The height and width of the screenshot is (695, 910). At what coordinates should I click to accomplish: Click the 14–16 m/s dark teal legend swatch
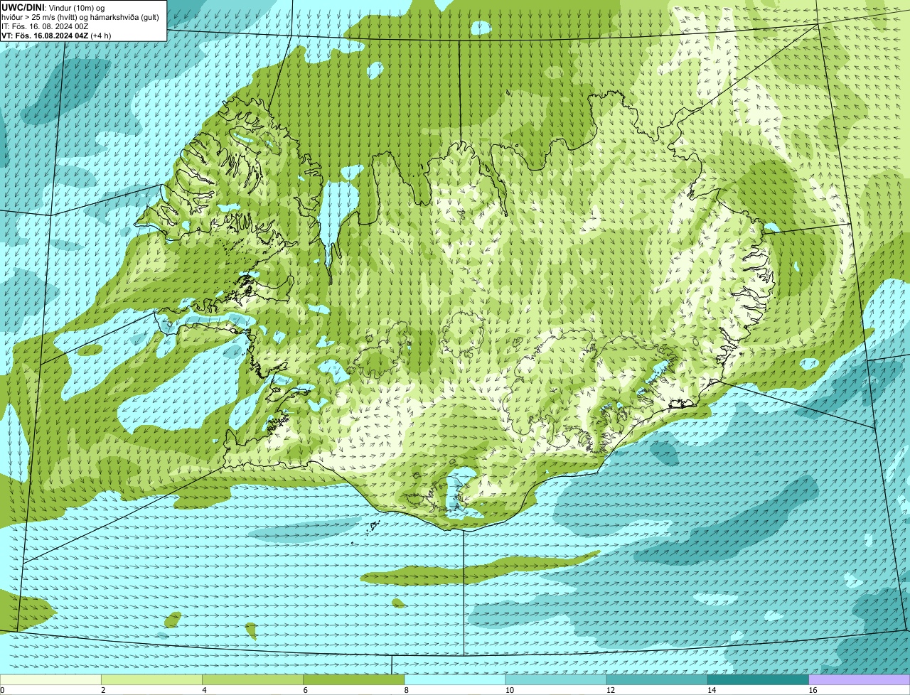[758, 679]
